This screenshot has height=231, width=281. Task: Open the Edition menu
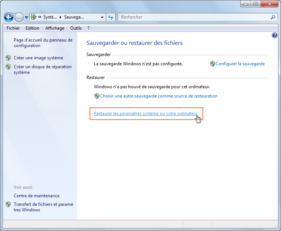coord(32,28)
